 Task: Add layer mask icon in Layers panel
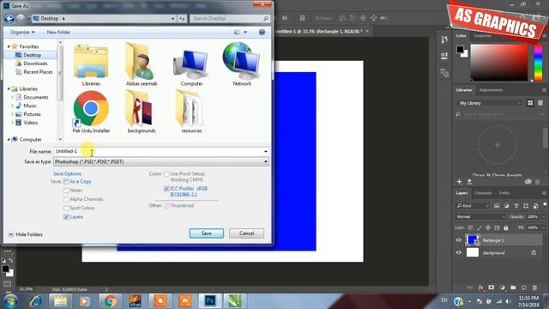tap(492, 288)
